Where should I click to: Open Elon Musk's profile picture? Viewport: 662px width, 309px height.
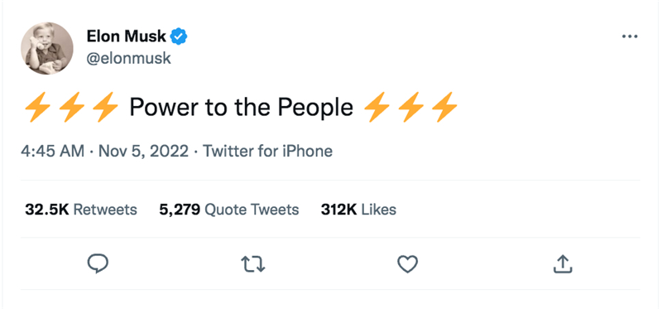47,48
